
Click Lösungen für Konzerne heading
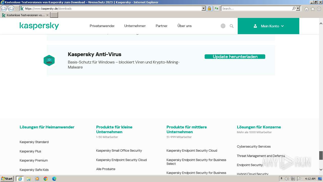tap(259, 127)
